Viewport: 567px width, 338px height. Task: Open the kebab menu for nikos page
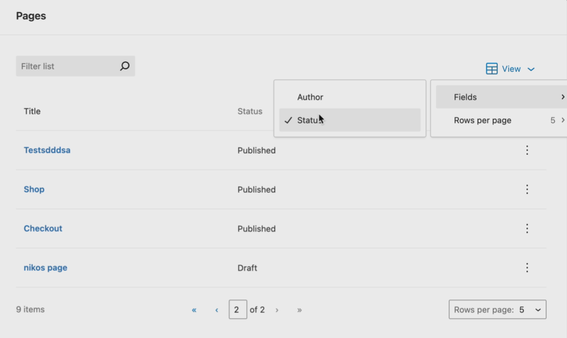(x=527, y=267)
